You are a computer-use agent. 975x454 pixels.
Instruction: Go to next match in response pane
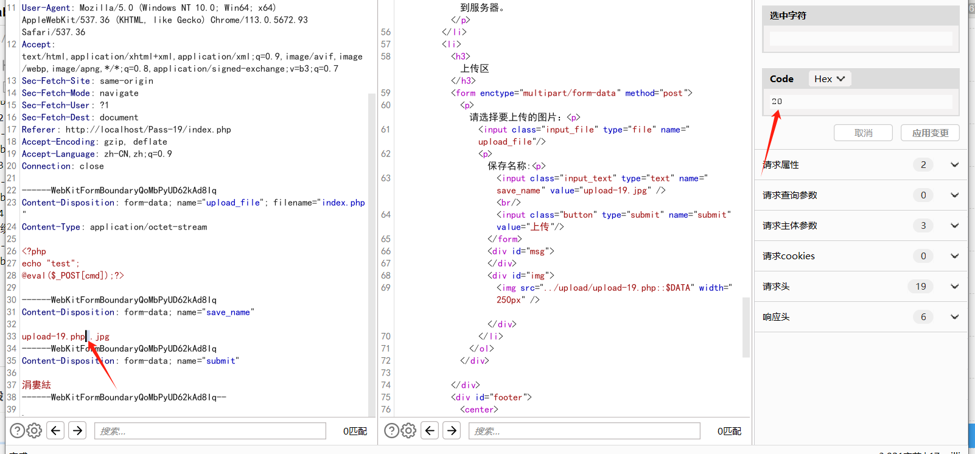pyautogui.click(x=452, y=431)
